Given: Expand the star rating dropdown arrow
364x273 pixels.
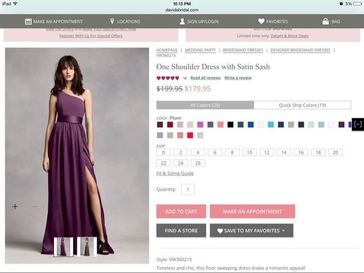Looking at the screenshot, I should pos(185,79).
